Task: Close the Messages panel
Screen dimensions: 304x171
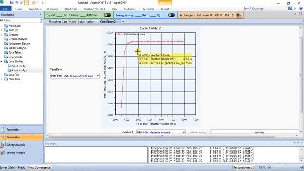Action: click(x=302, y=143)
